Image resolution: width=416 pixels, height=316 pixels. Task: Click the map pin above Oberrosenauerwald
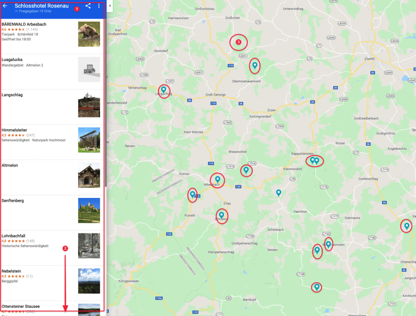(x=255, y=65)
